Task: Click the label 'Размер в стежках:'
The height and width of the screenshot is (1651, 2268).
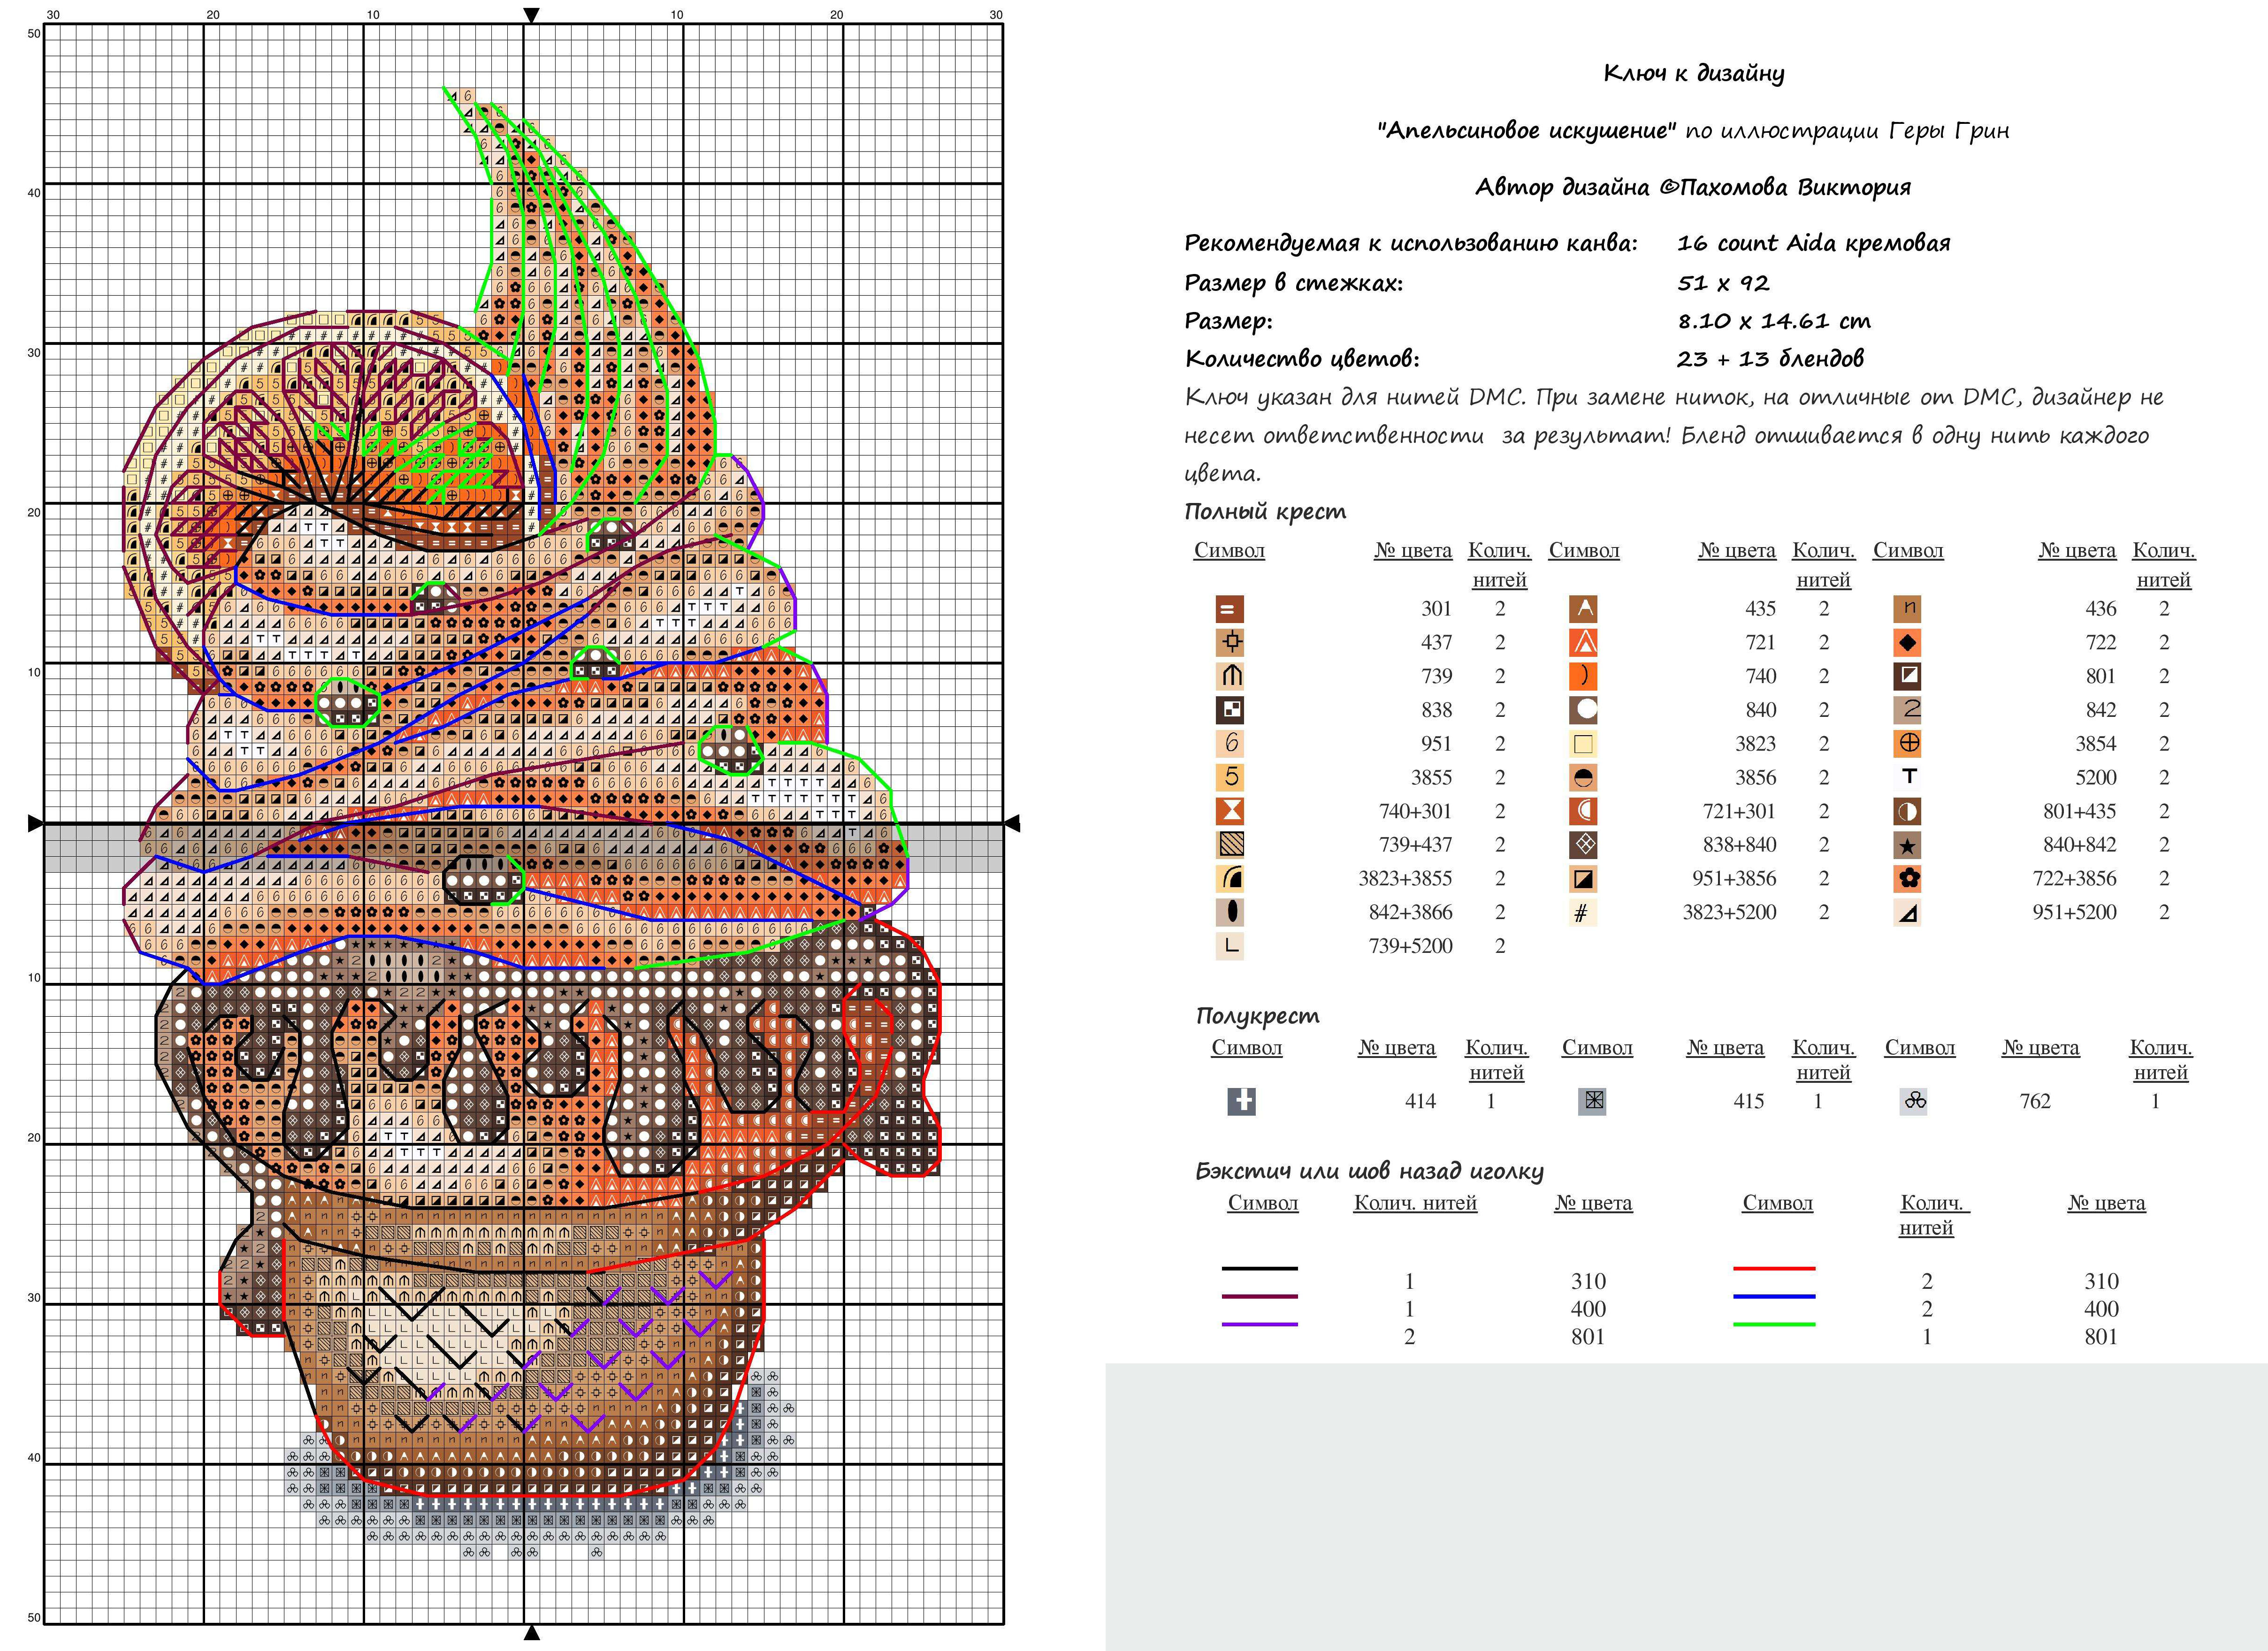Action: [x=1294, y=283]
